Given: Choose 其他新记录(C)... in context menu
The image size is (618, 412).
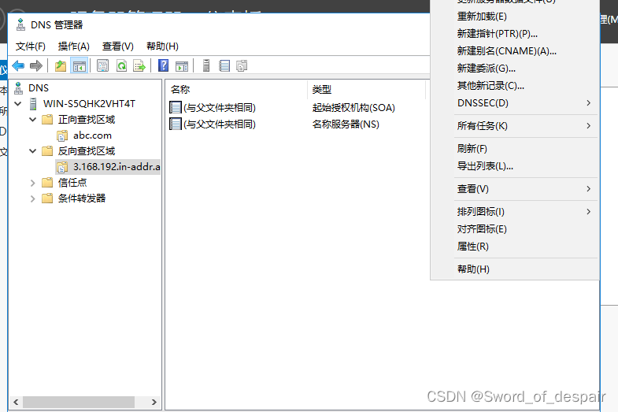Looking at the screenshot, I should click(x=515, y=86).
